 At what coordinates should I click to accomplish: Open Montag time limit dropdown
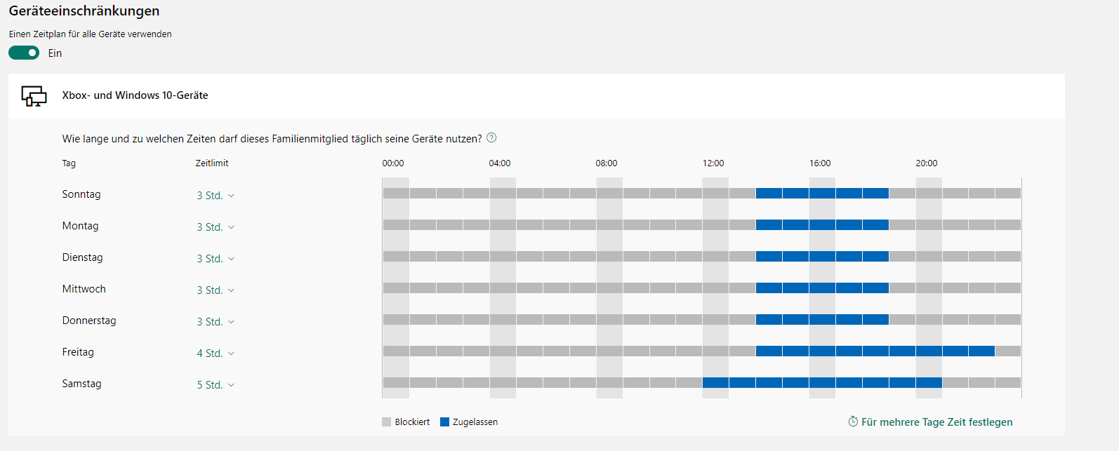pyautogui.click(x=216, y=227)
